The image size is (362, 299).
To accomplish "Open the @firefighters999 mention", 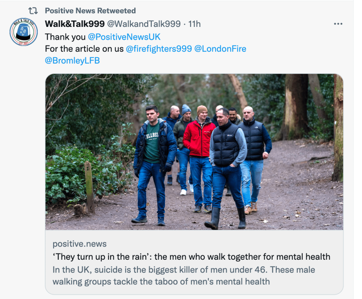I will tap(159, 49).
